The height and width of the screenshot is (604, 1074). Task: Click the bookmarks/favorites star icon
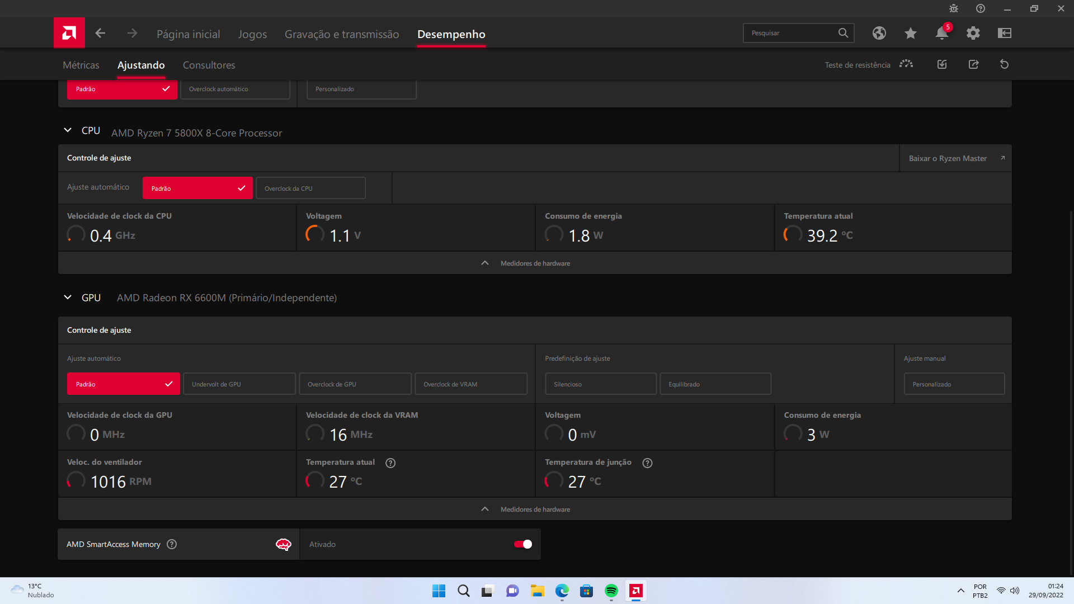point(910,33)
